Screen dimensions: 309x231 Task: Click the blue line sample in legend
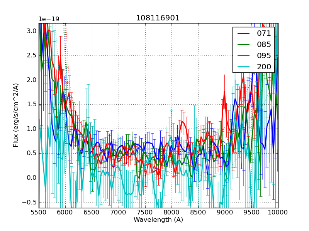(243, 33)
